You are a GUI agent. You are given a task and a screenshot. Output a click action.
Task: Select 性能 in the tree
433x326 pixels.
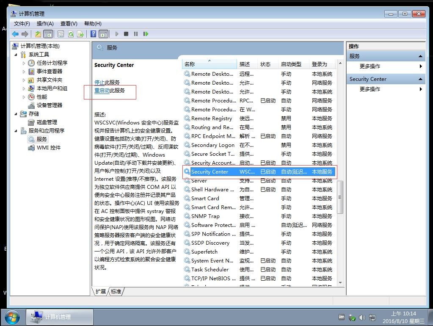pyautogui.click(x=42, y=97)
